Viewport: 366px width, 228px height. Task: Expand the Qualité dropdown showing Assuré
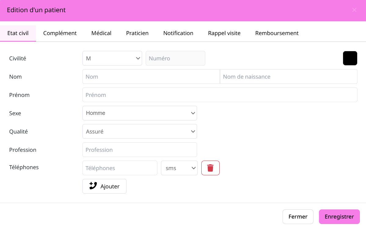(x=140, y=131)
